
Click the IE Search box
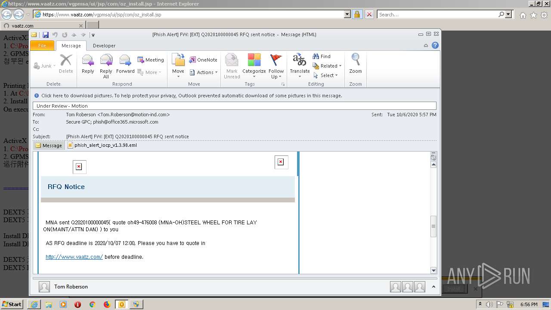click(x=438, y=15)
